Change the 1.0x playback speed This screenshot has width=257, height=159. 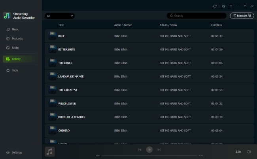coord(238,152)
